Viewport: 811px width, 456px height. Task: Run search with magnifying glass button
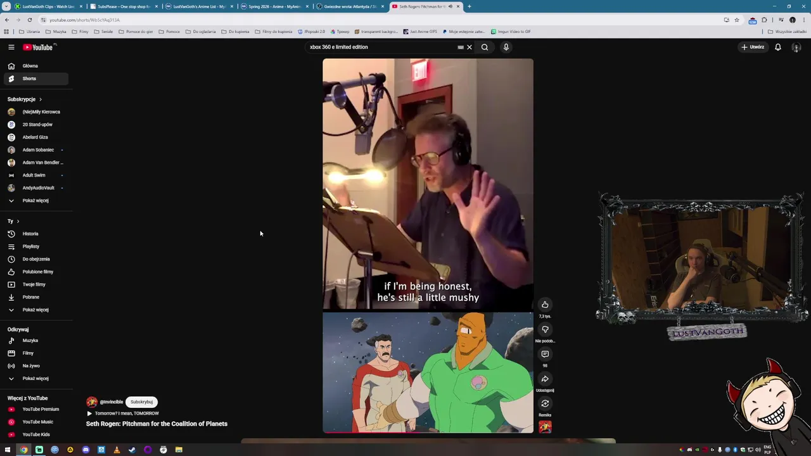click(x=485, y=47)
